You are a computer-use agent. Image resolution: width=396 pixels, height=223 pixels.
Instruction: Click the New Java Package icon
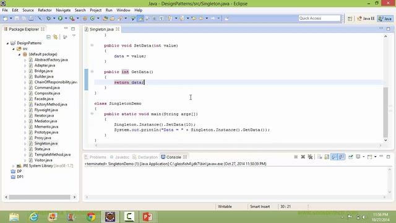click(85, 19)
